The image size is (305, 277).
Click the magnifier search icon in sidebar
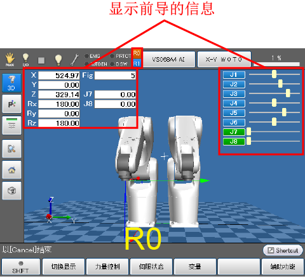[x=11, y=149]
